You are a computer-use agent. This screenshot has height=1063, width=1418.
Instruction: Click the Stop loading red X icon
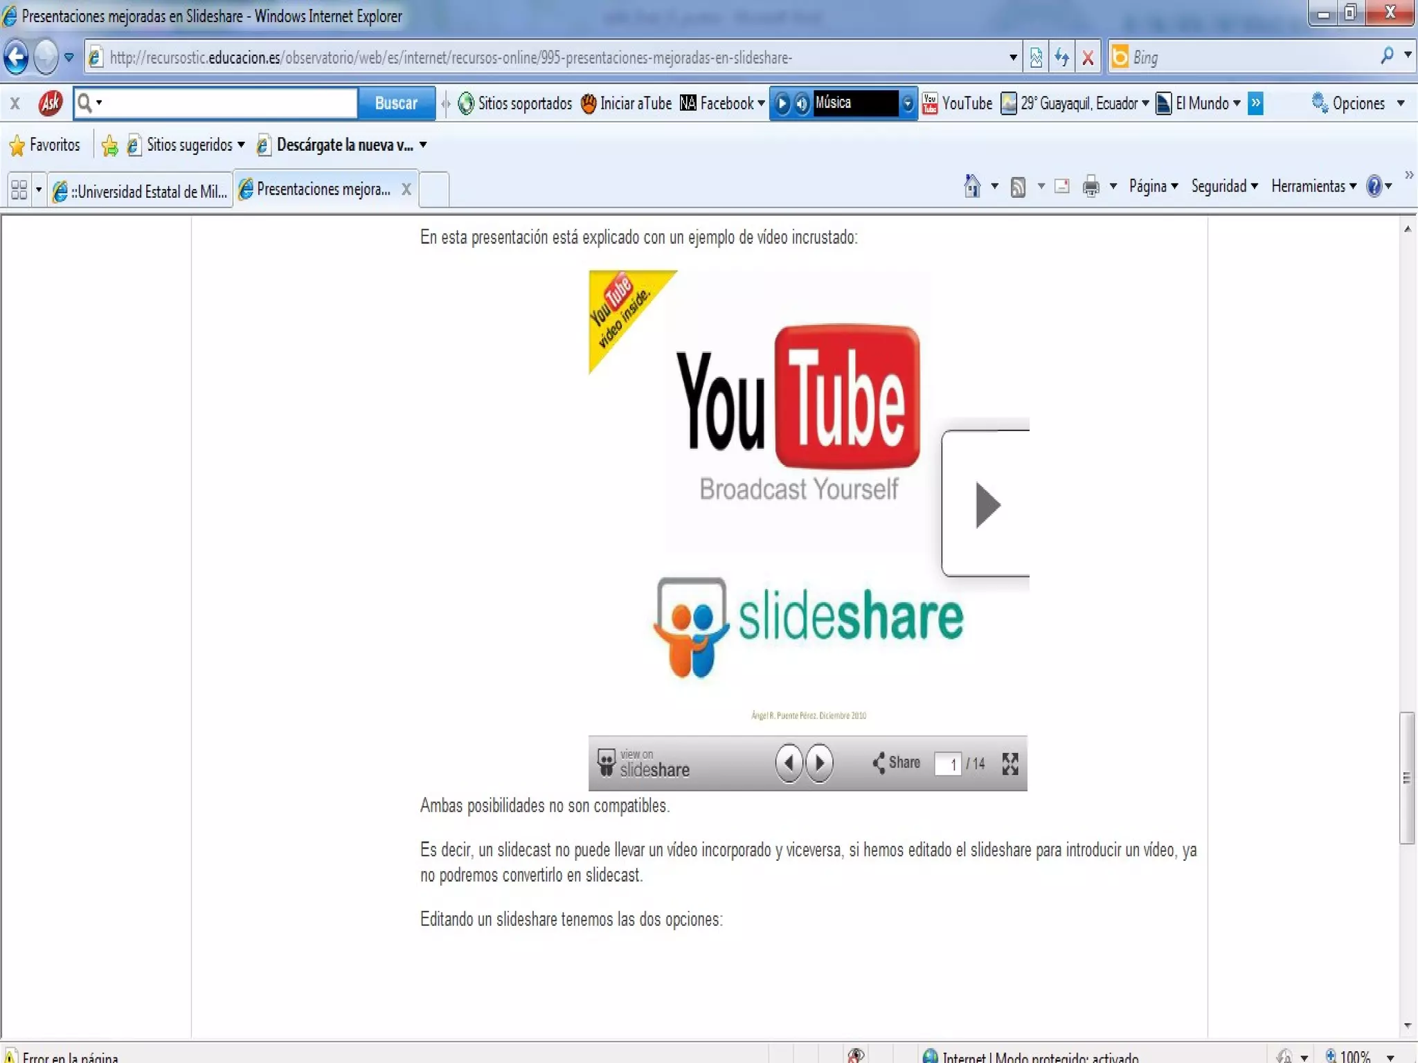coord(1088,57)
